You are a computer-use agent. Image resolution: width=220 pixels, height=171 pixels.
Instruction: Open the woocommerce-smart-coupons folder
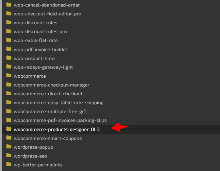coord(48,138)
